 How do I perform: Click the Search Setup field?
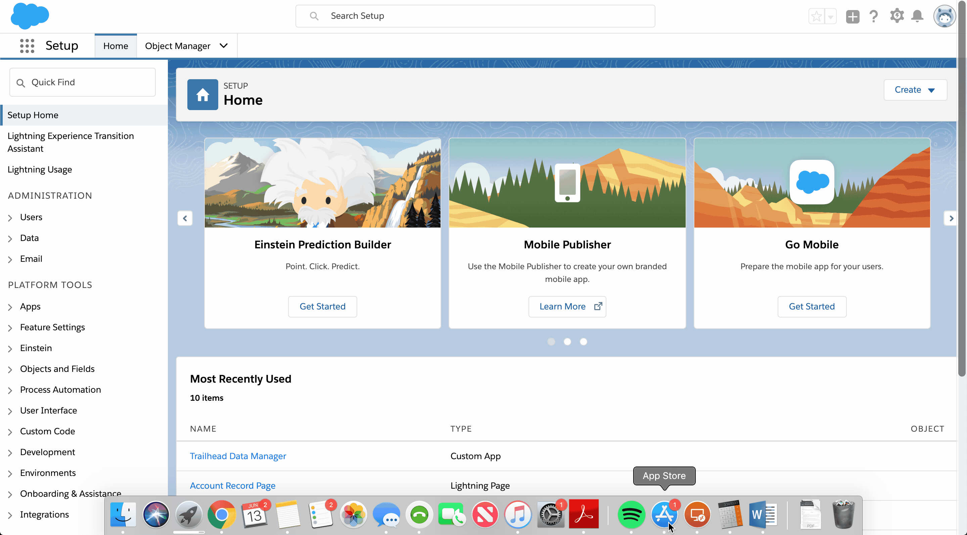(x=475, y=16)
